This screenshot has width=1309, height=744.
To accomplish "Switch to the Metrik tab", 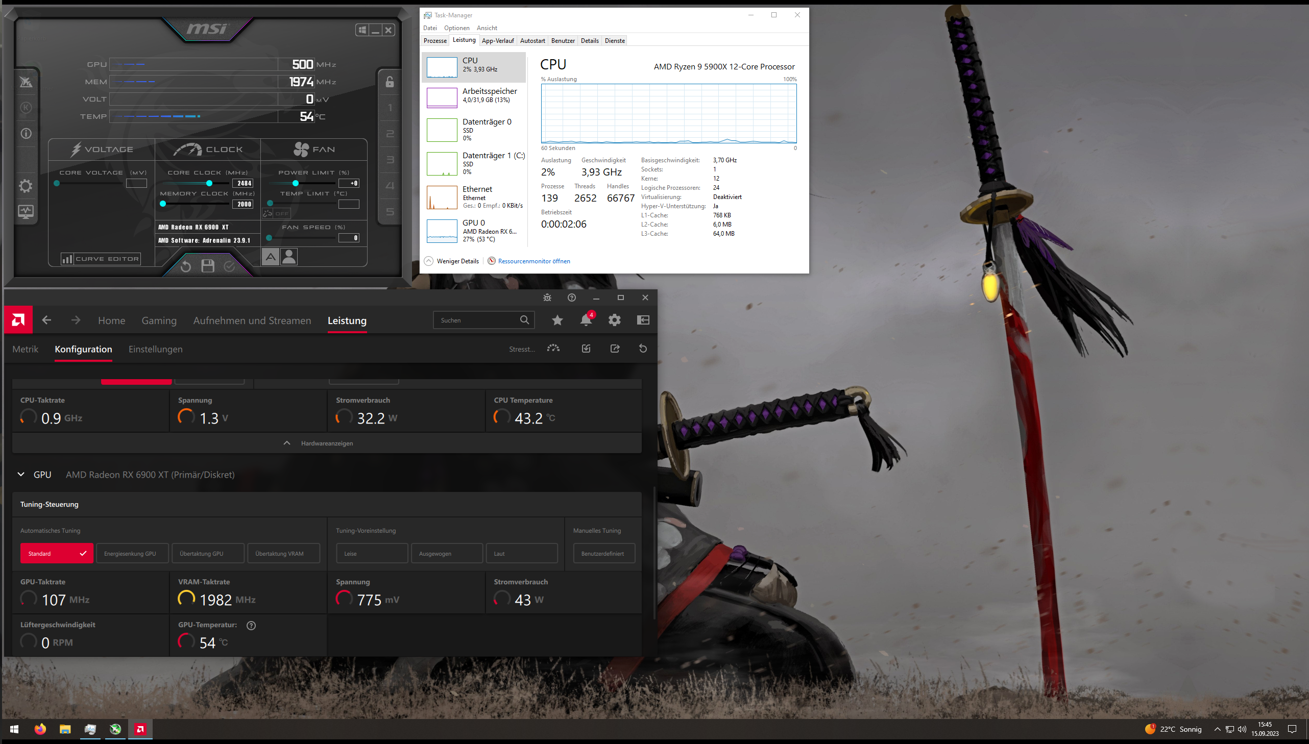I will (x=25, y=350).
